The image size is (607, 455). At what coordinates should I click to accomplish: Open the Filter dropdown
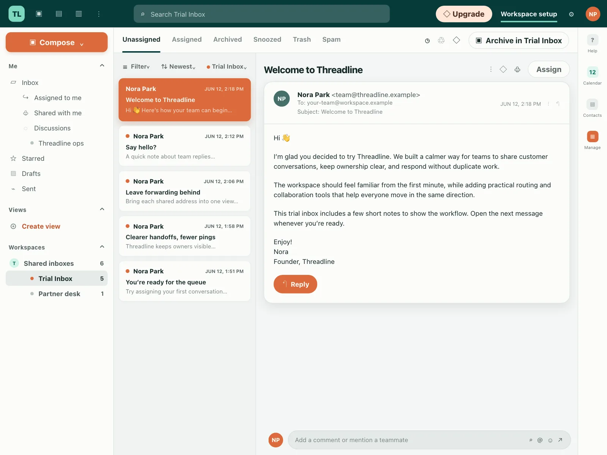[x=136, y=67]
